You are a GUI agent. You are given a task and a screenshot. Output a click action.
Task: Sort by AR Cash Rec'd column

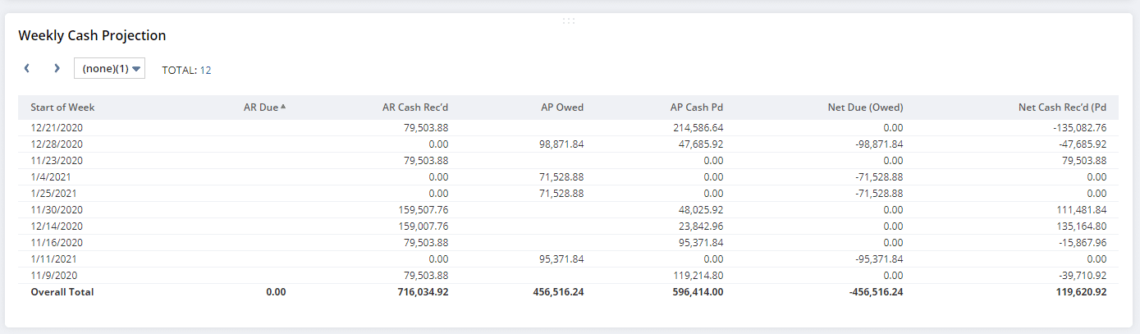click(415, 108)
